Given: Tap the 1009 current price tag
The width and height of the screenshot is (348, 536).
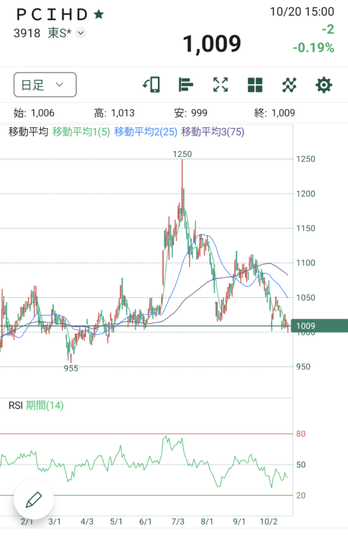Looking at the screenshot, I should point(319,326).
